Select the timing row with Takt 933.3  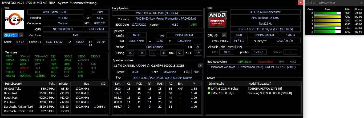(157, 98)
